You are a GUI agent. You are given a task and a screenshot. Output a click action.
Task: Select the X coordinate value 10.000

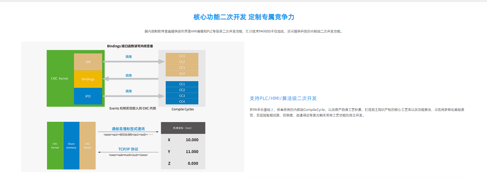point(192,140)
